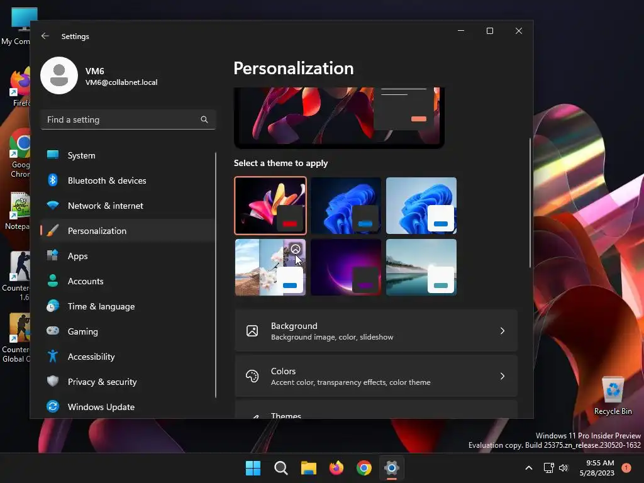The width and height of the screenshot is (644, 483).
Task: Select the Counter-Strike 1.6 desktop shortcut
Action: click(x=16, y=276)
